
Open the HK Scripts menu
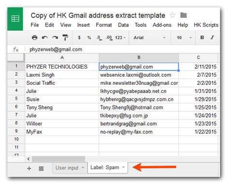point(206,25)
